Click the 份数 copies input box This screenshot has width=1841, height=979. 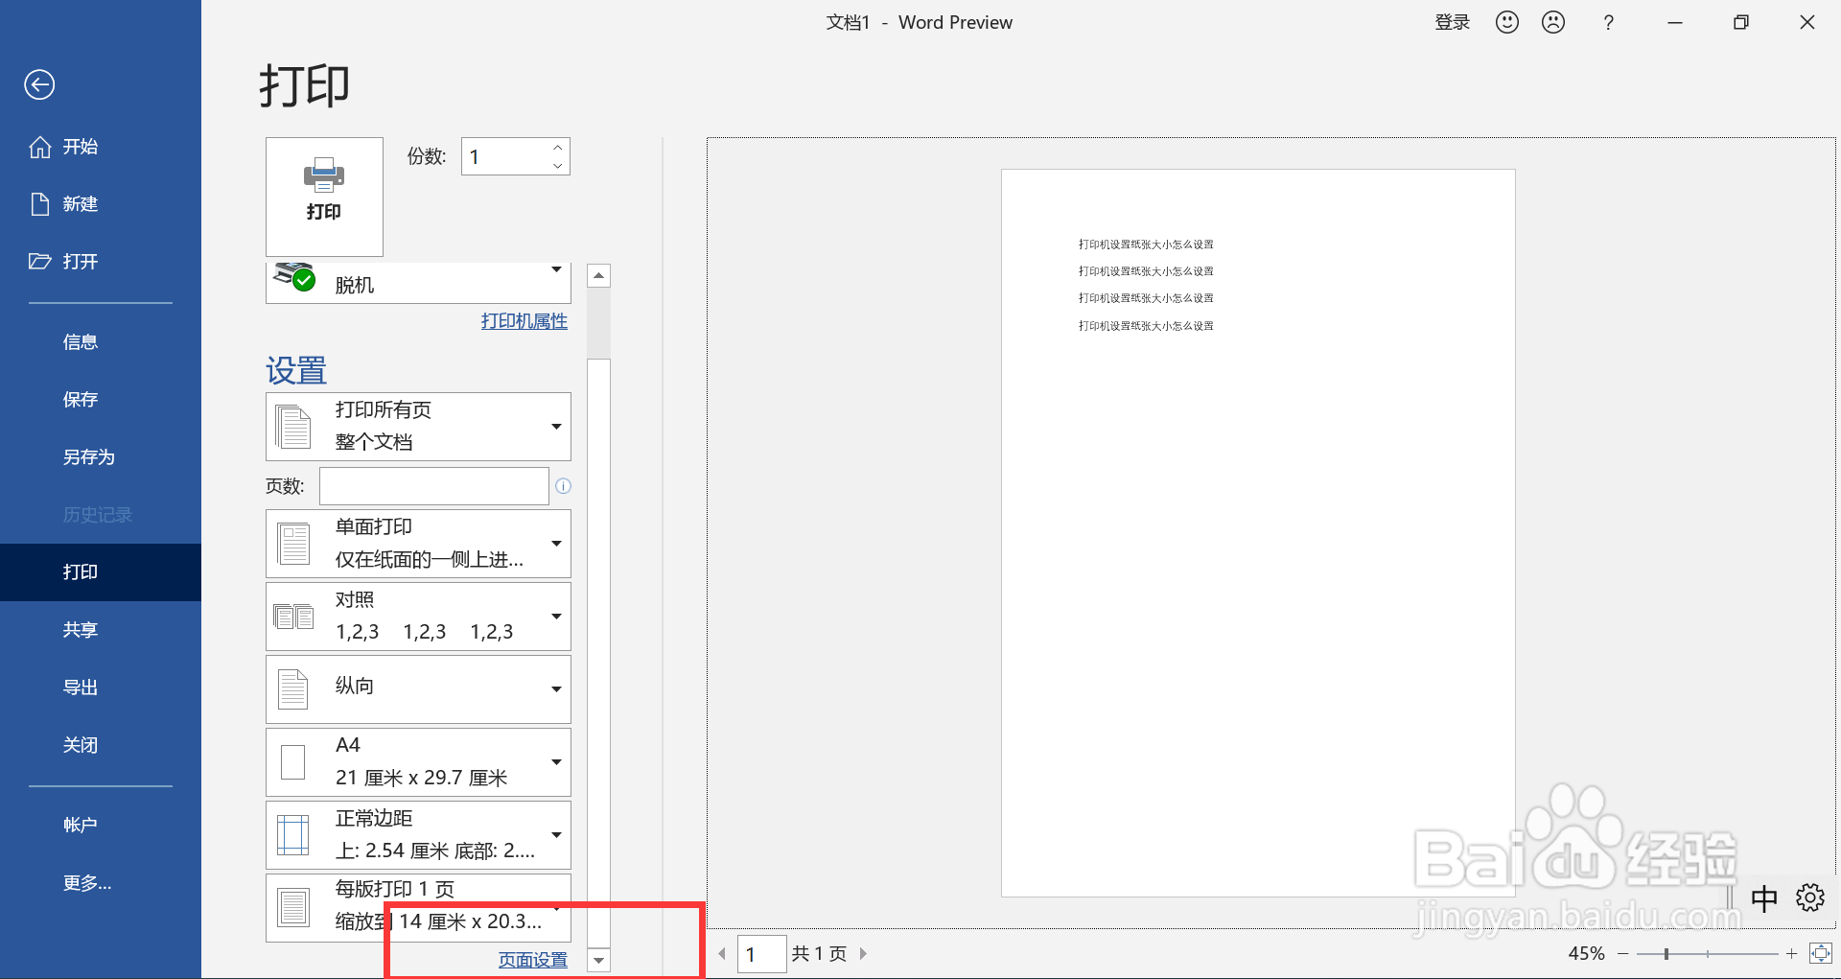504,156
